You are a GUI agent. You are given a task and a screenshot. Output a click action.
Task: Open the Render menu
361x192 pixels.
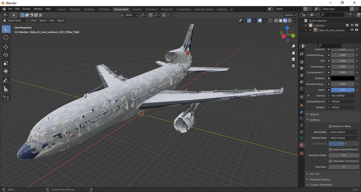27,9
